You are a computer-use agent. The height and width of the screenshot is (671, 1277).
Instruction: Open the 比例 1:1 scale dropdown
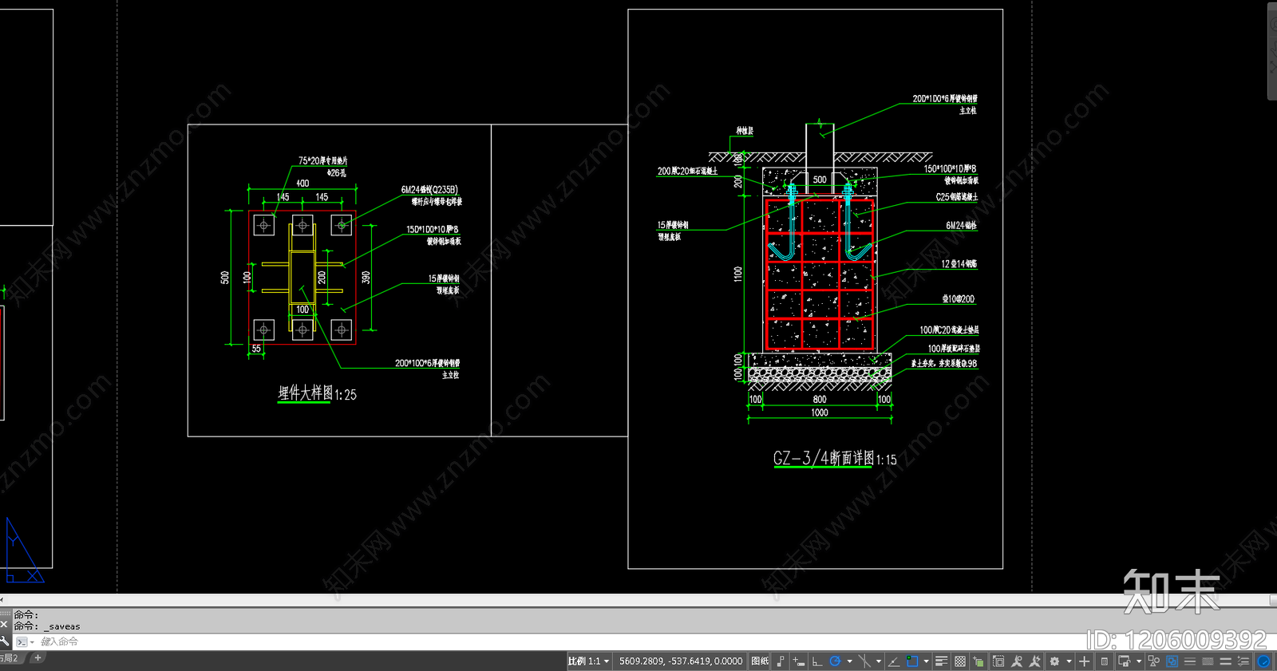coord(589,661)
